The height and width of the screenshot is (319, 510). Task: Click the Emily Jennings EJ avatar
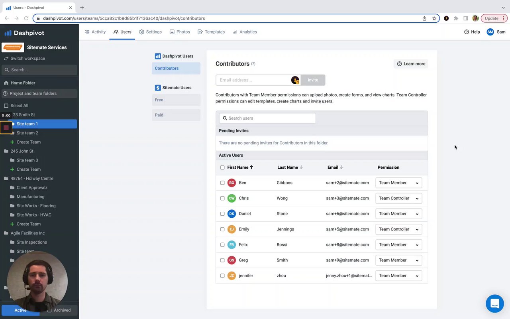click(231, 229)
